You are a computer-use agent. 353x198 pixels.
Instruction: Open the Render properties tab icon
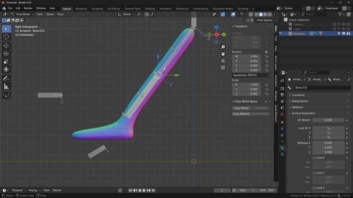point(282,89)
